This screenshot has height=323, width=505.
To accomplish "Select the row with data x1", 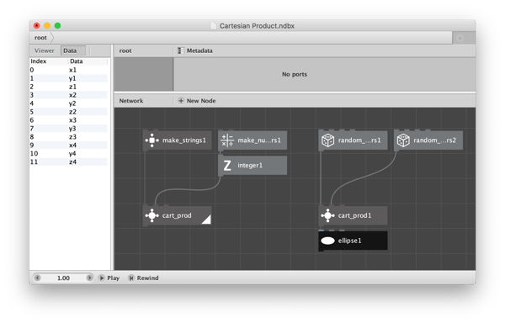I will point(69,70).
